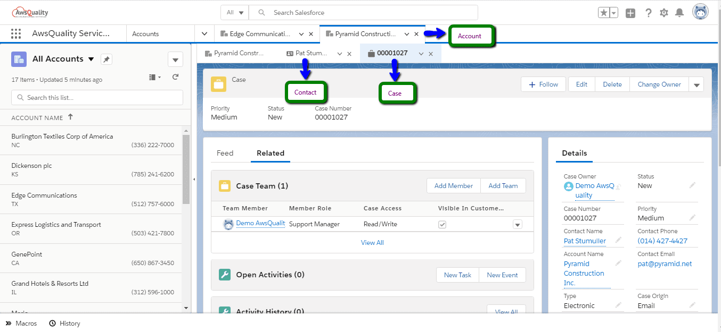
Task: Open the Favorites list dropdown arrow
Action: click(614, 13)
